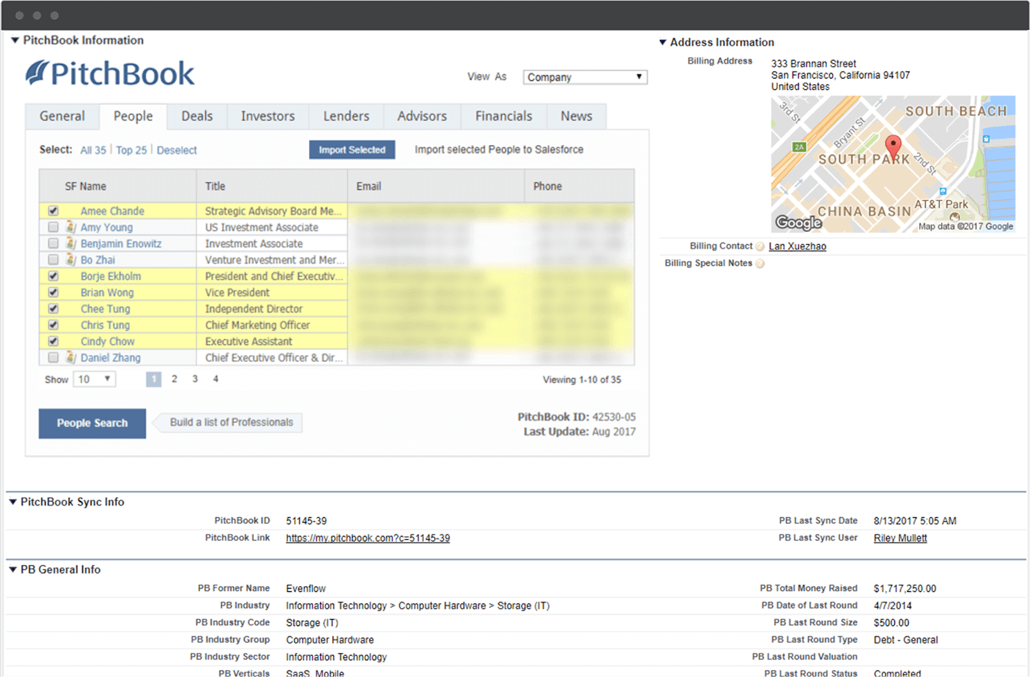Click the contact icon beside Amy Young

(x=71, y=227)
